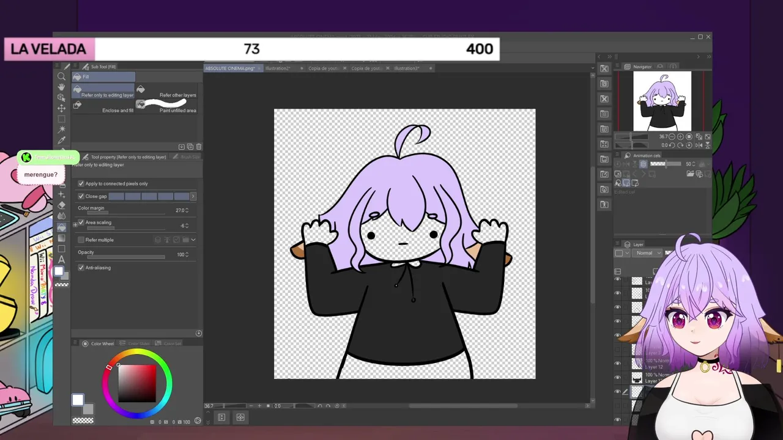Open the Normal blending mode dropdown
The height and width of the screenshot is (440, 783).
tap(648, 253)
